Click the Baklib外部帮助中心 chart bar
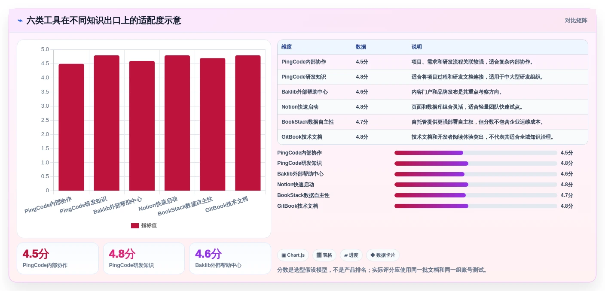Image resolution: width=605 pixels, height=291 pixels. click(142, 126)
